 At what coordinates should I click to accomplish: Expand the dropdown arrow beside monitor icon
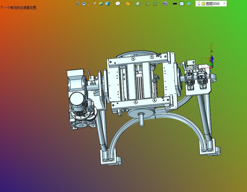click(x=169, y=4)
